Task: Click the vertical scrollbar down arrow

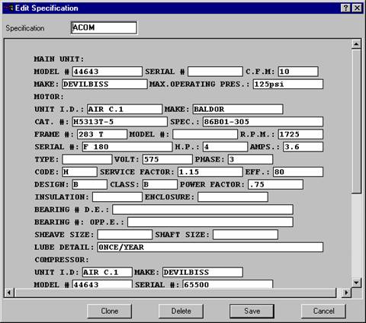Action: pyautogui.click(x=356, y=283)
